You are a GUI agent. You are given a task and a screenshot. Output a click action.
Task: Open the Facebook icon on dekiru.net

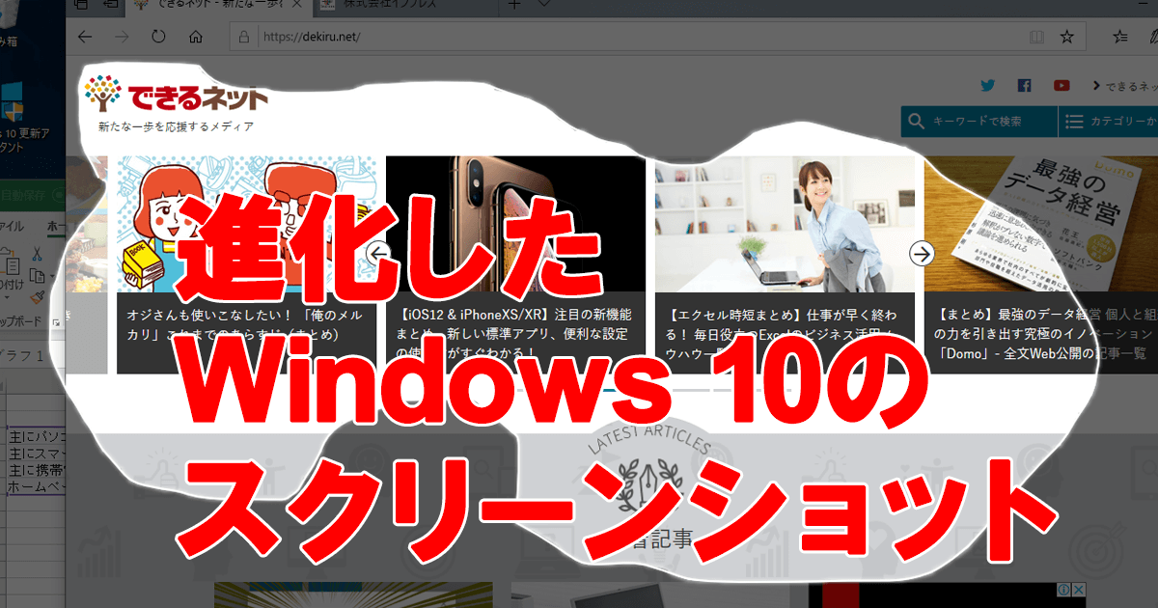1024,86
